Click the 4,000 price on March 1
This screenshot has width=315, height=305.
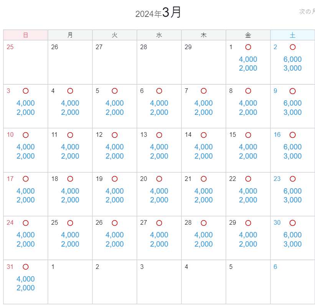tap(248, 59)
